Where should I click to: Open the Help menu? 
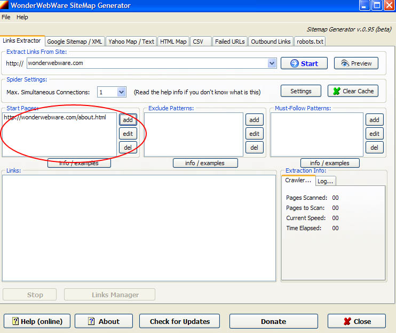(x=22, y=17)
